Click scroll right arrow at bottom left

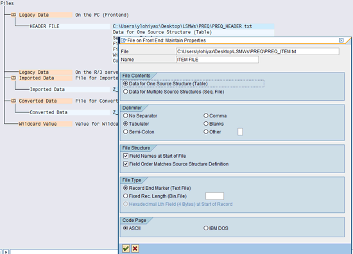6,252
